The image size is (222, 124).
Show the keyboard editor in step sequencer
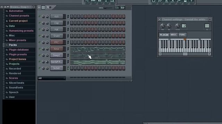pyautogui.click(x=122, y=8)
